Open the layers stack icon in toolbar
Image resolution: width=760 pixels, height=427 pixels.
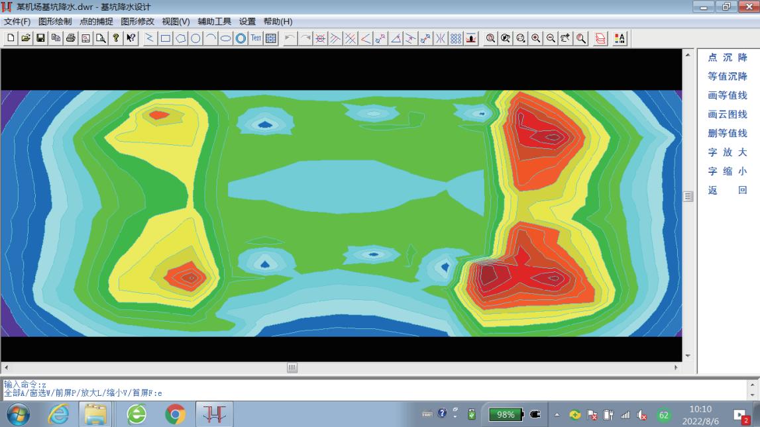600,38
